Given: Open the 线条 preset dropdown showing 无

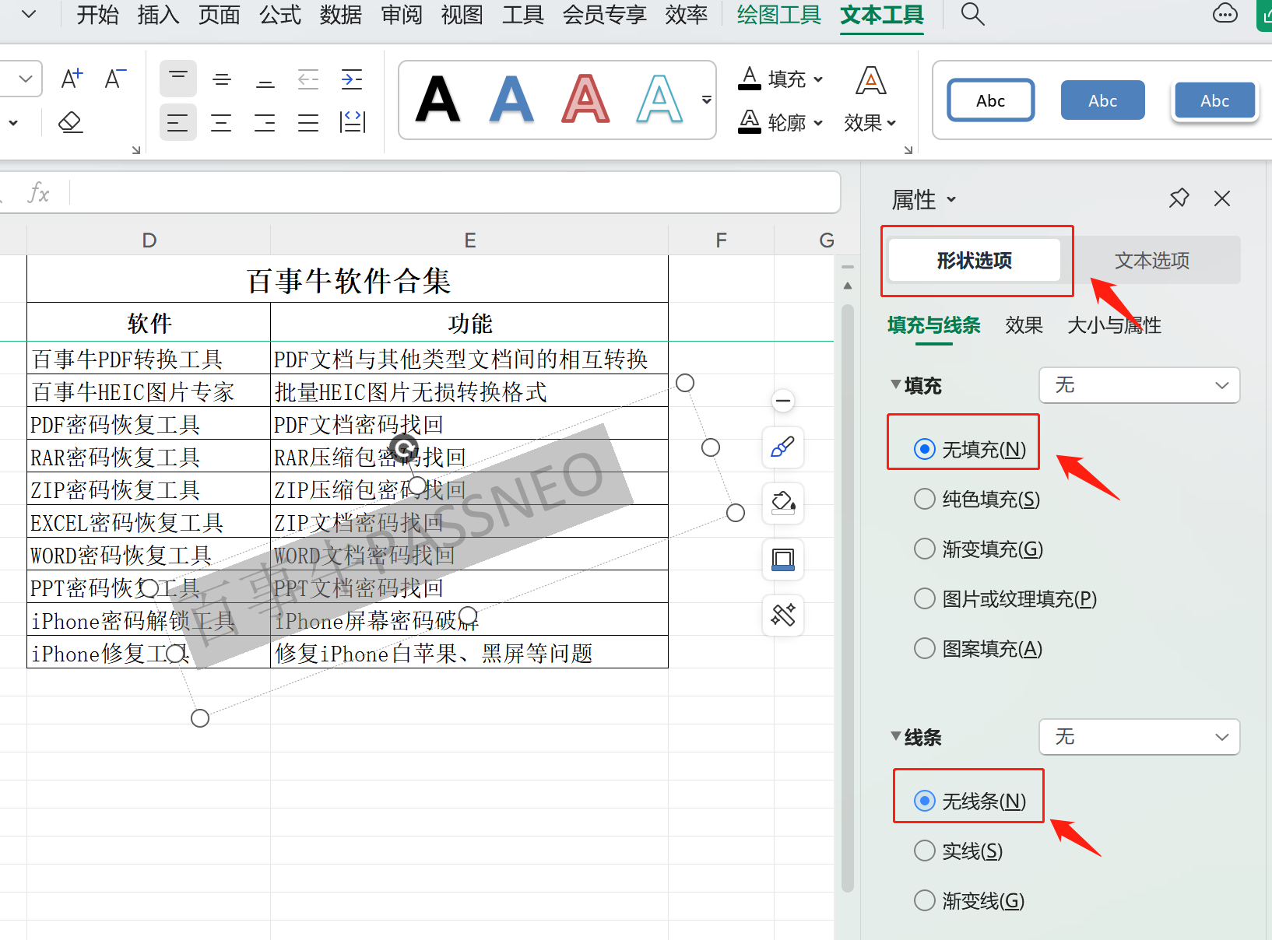Looking at the screenshot, I should [x=1140, y=737].
